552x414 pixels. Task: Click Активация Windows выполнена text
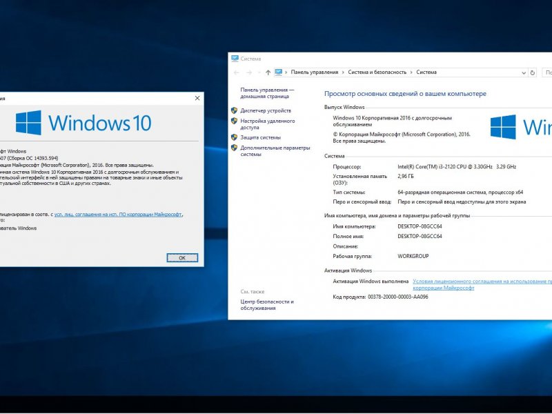click(x=371, y=282)
